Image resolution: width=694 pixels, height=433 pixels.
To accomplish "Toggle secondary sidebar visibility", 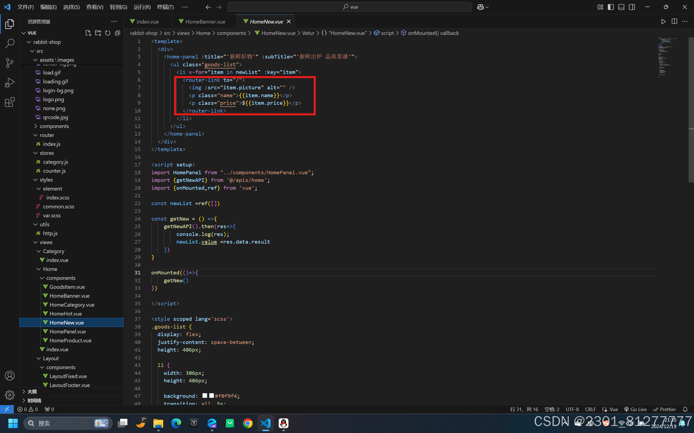I will [x=632, y=7].
